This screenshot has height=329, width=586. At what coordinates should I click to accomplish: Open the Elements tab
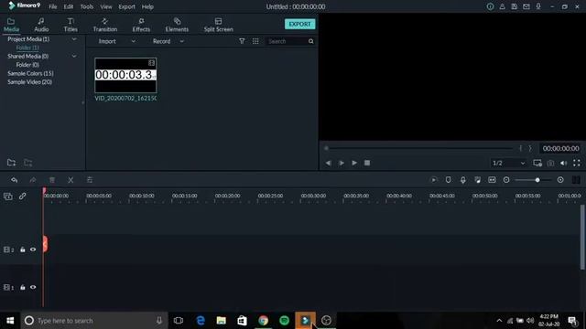tap(177, 25)
